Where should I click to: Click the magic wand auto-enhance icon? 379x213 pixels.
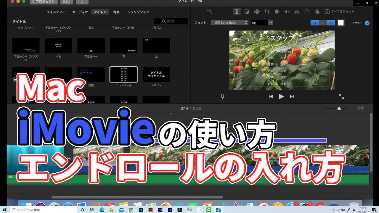tap(210, 12)
